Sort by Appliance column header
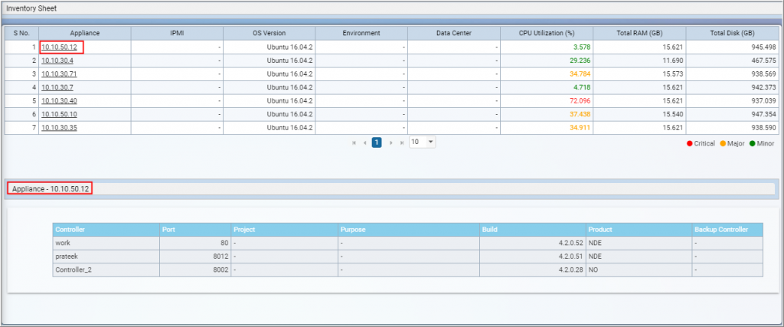 pos(85,34)
